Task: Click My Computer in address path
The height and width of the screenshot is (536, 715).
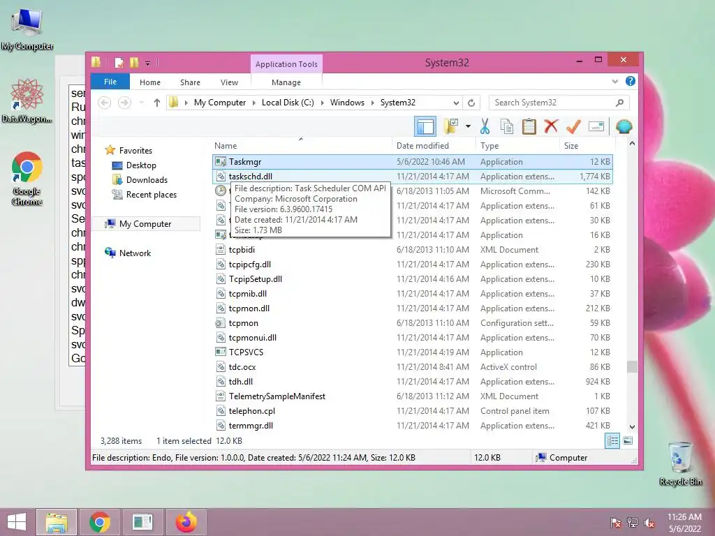Action: point(220,103)
